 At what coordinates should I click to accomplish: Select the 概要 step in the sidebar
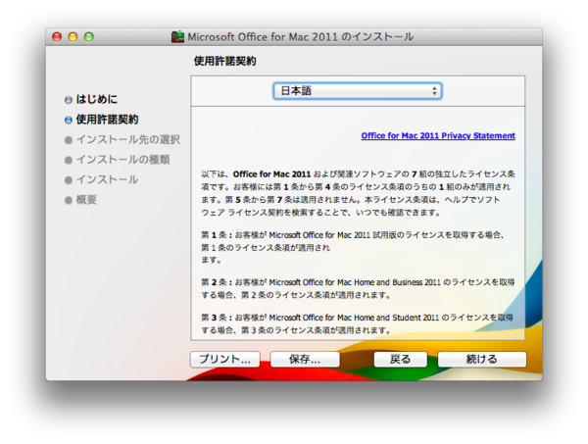(x=86, y=200)
